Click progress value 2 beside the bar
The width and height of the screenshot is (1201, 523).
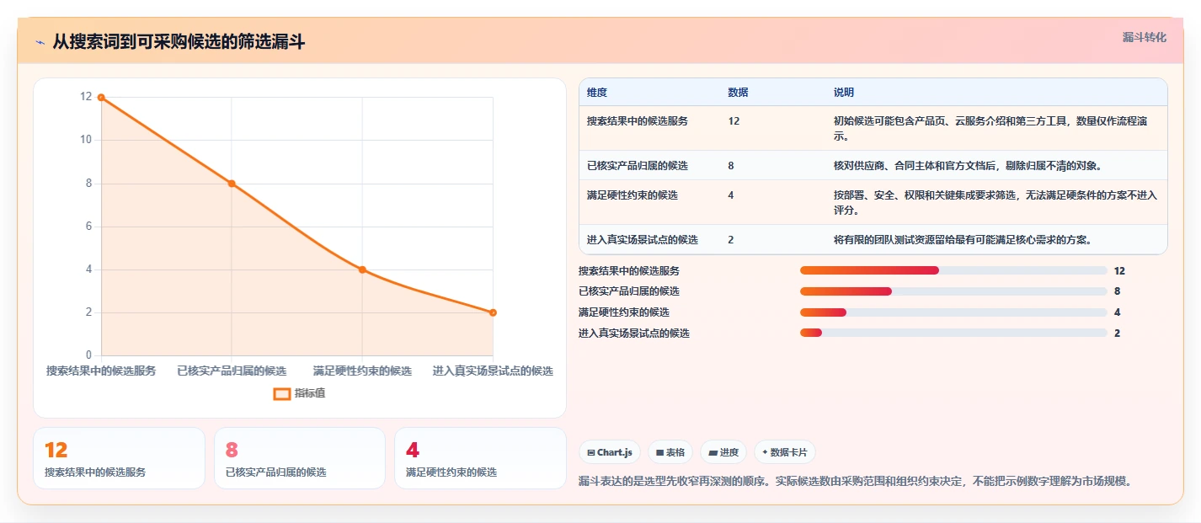(1117, 333)
